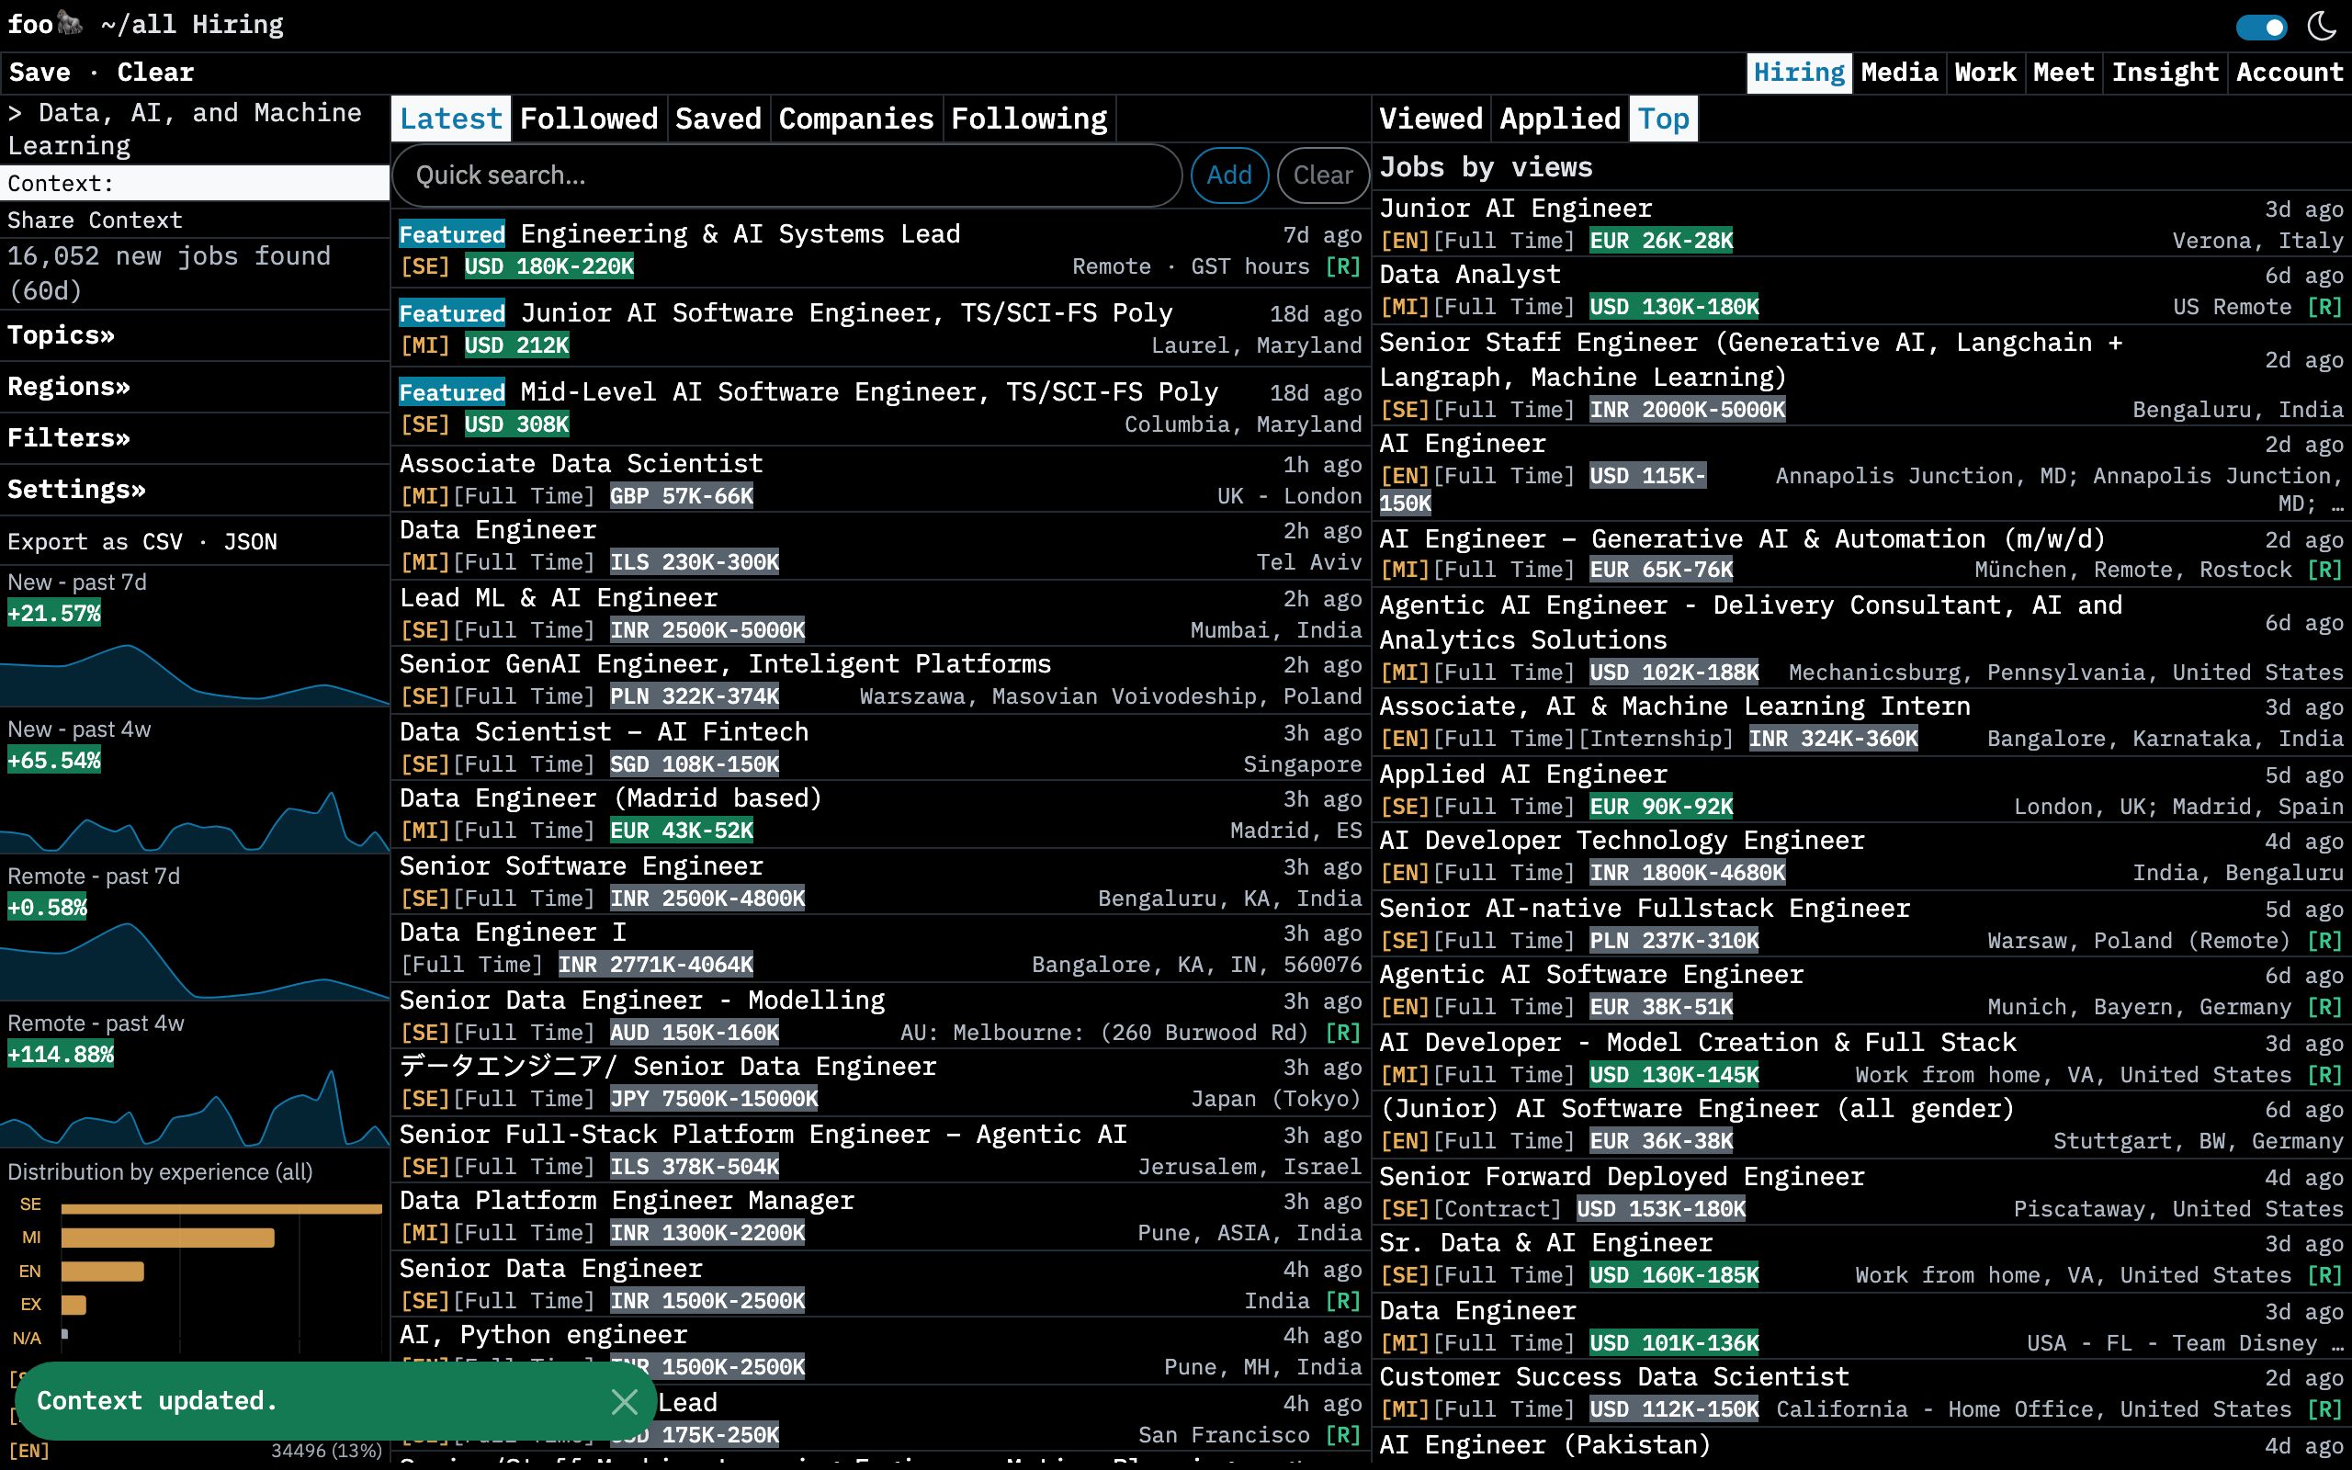This screenshot has width=2352, height=1470.
Task: Select the Top jobs tab
Action: (1664, 119)
